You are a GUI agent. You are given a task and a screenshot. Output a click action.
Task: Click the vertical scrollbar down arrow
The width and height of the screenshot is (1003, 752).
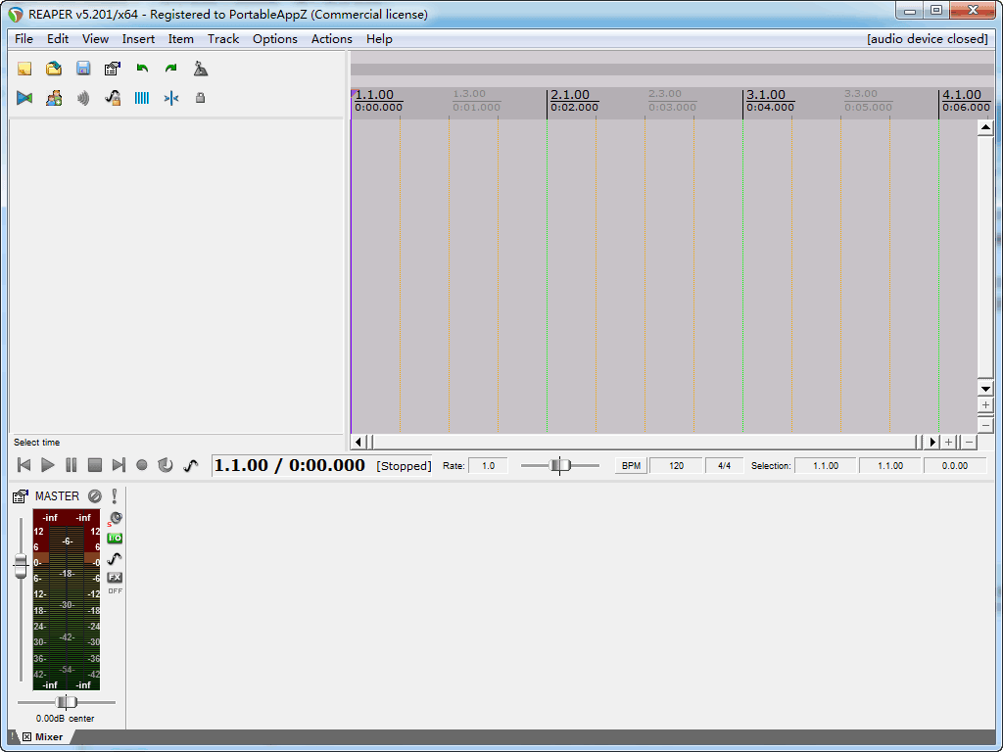[985, 389]
